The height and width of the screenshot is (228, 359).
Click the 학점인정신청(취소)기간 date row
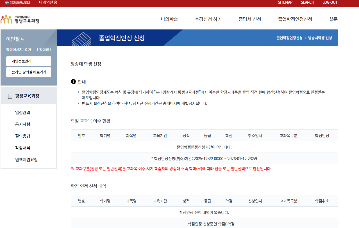(x=204, y=158)
